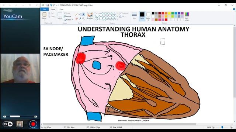236x132 pixels.
Task: Click the Resize button
Action: tap(67, 16)
